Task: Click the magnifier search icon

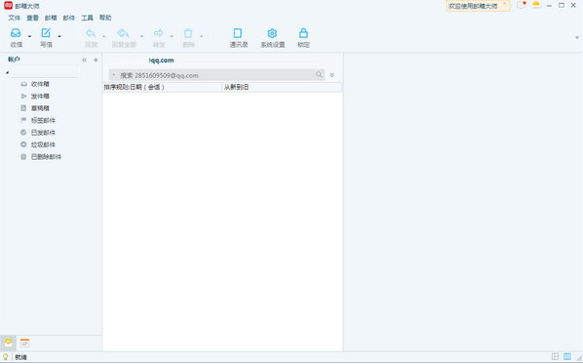Action: 319,75
